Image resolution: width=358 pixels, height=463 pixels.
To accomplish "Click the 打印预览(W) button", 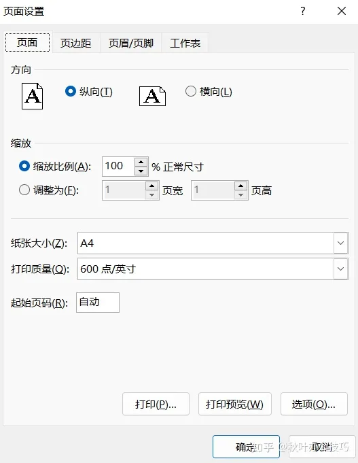I will coord(235,404).
